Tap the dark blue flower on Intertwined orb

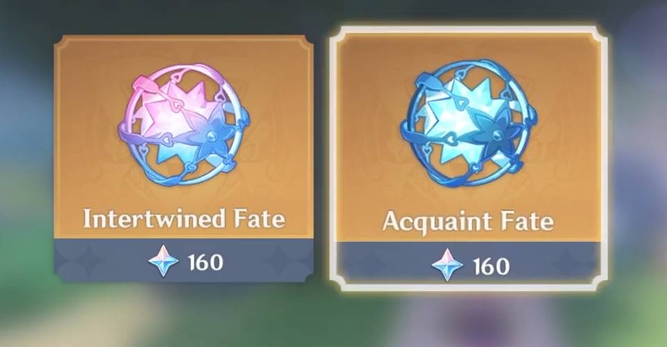tap(211, 136)
